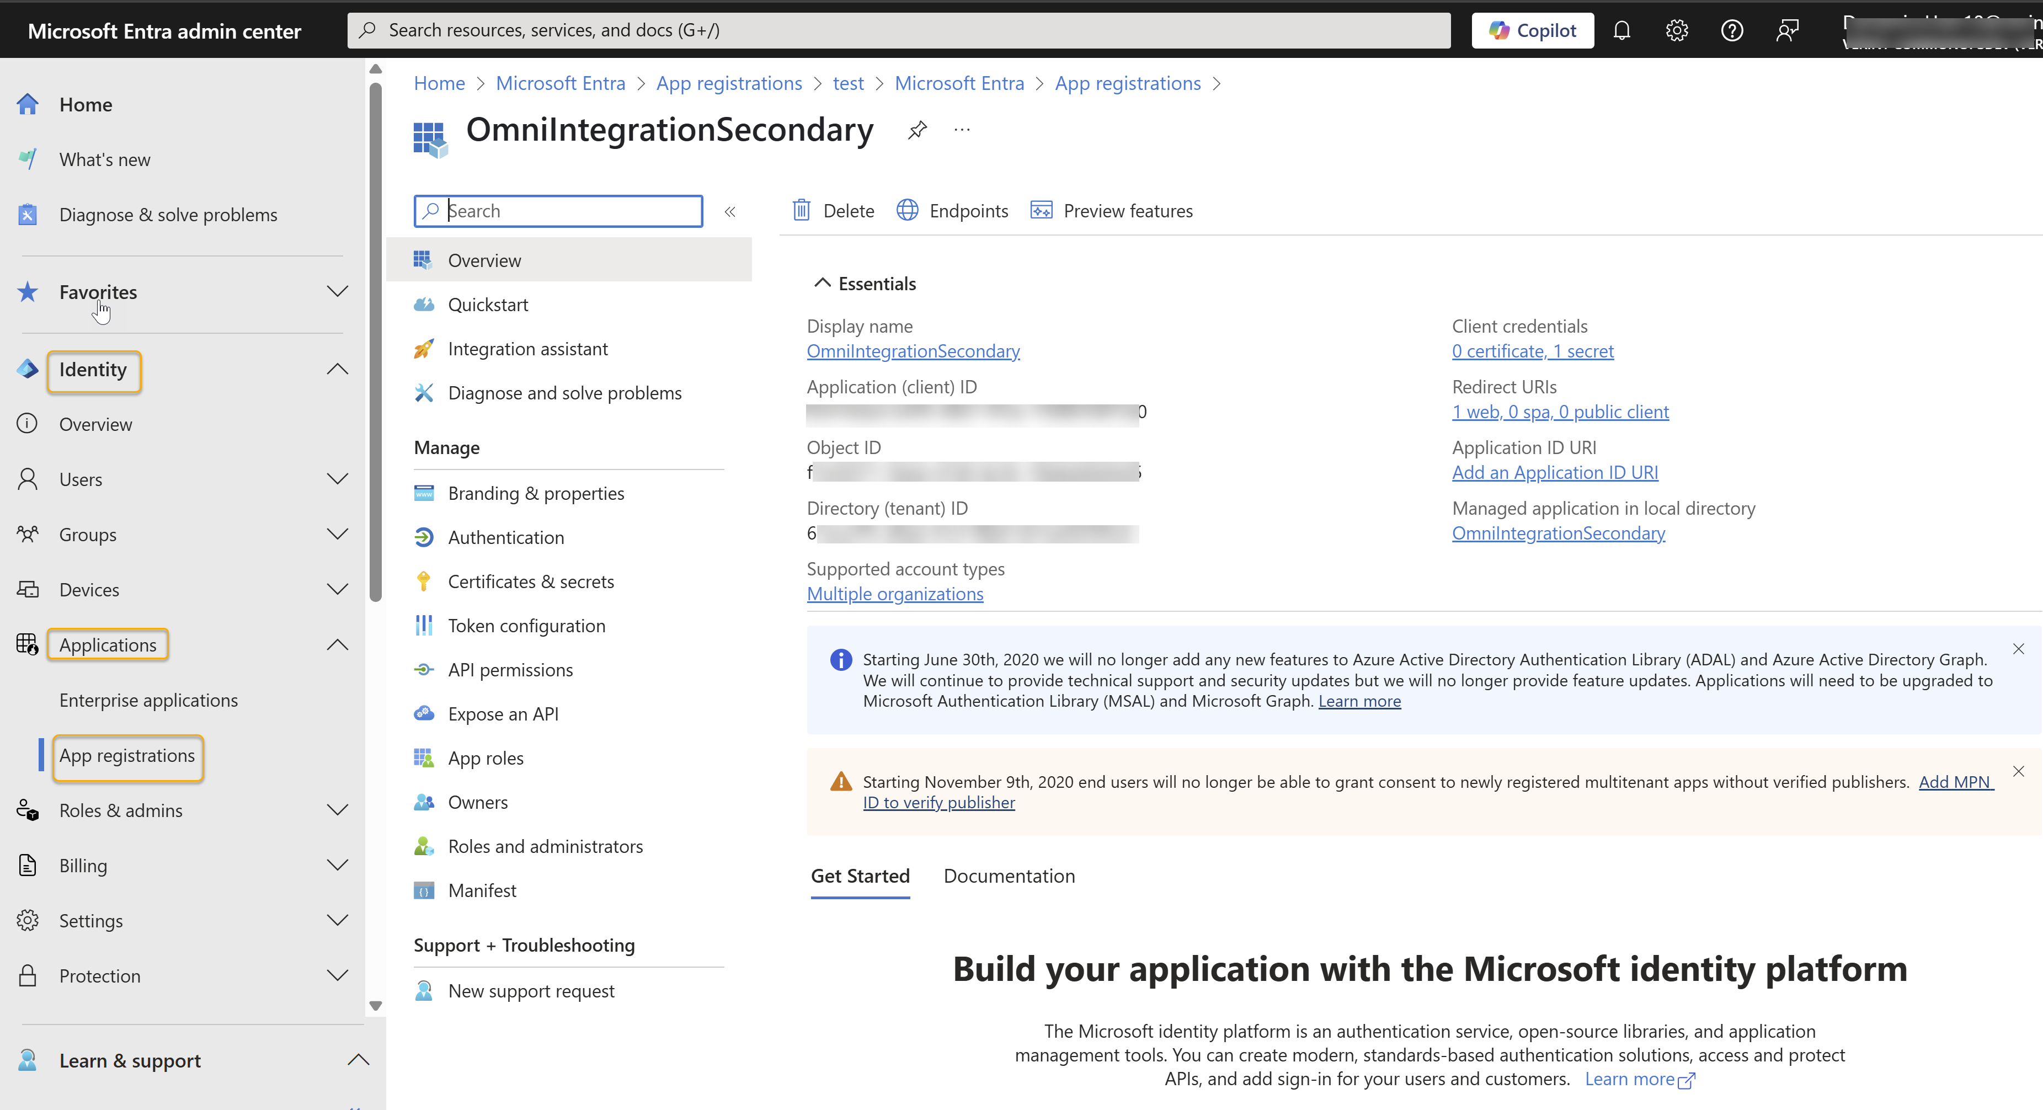Image resolution: width=2043 pixels, height=1110 pixels.
Task: Click the app search field above Overview
Action: [558, 210]
